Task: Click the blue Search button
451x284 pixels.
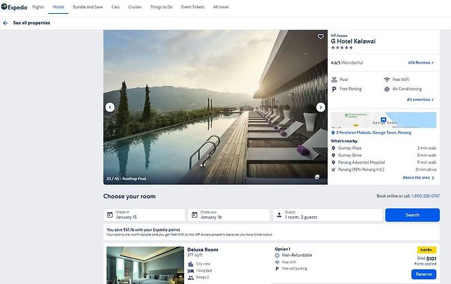Action: [x=412, y=215]
